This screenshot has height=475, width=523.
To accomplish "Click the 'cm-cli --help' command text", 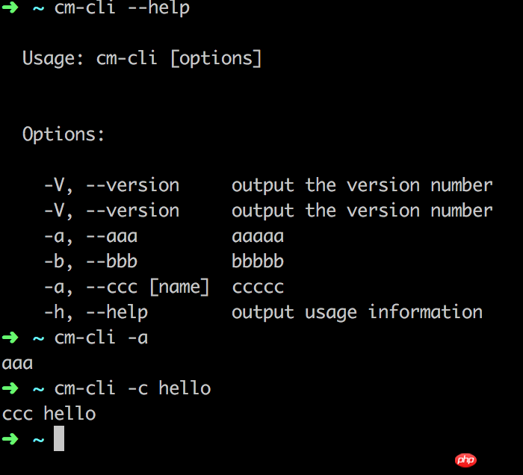I will pyautogui.click(x=122, y=9).
